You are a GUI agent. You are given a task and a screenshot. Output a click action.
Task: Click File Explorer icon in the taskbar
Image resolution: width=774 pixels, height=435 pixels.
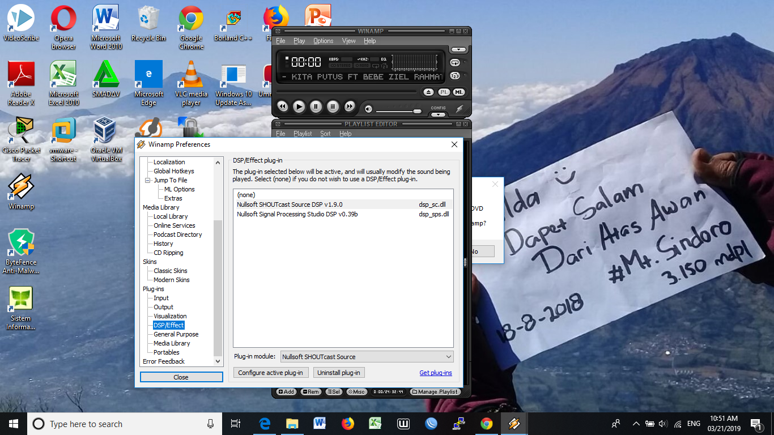click(x=292, y=424)
